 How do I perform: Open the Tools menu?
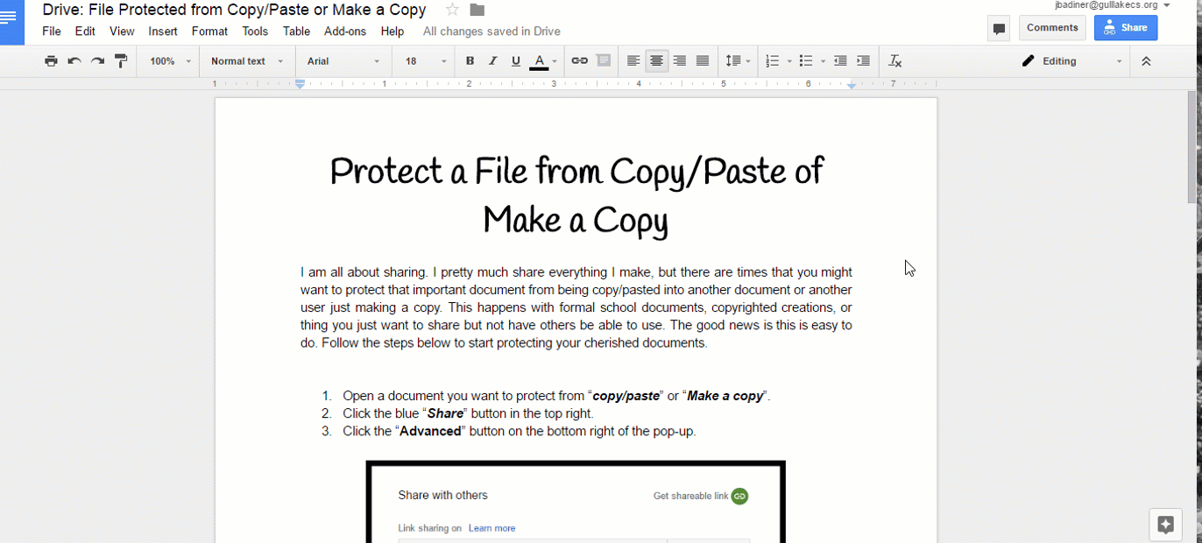pyautogui.click(x=255, y=32)
